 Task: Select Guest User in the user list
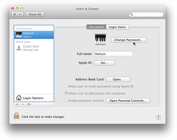[34, 48]
